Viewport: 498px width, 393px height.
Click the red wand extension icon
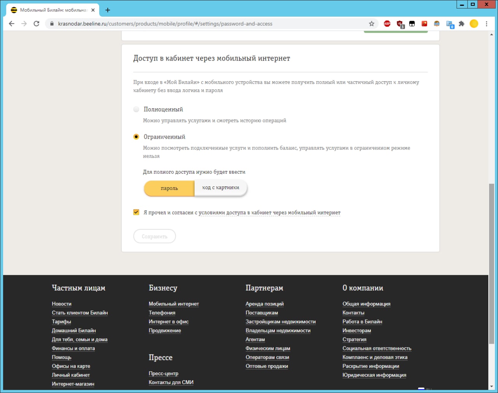click(x=424, y=24)
